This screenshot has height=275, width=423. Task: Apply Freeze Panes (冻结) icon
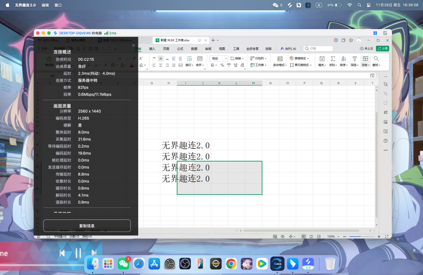point(365,59)
